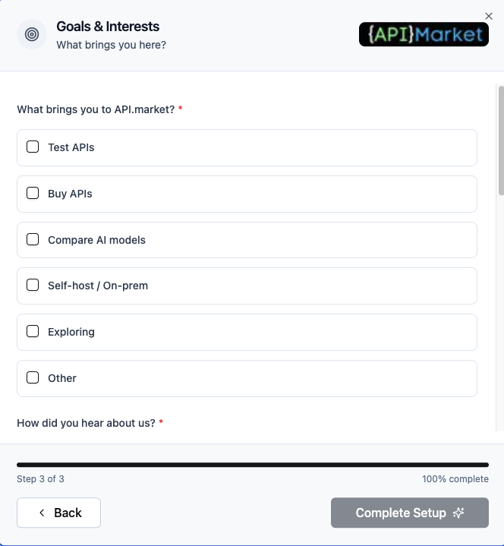Enable the Buy APIs option

point(33,194)
